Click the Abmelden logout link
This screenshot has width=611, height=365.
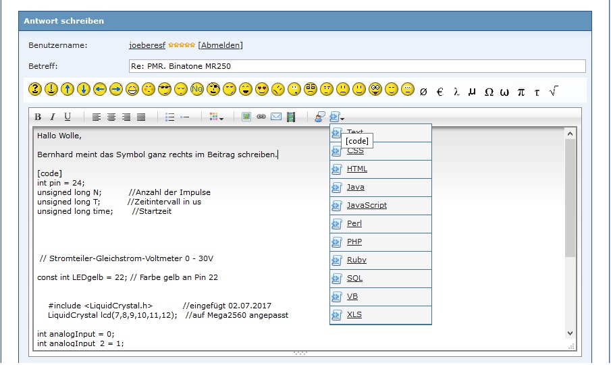click(x=220, y=45)
